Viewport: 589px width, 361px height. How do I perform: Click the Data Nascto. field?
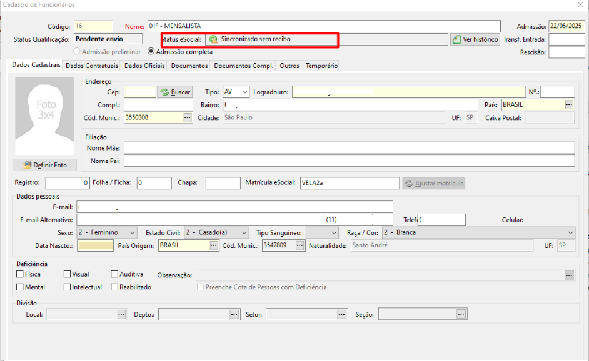96,245
